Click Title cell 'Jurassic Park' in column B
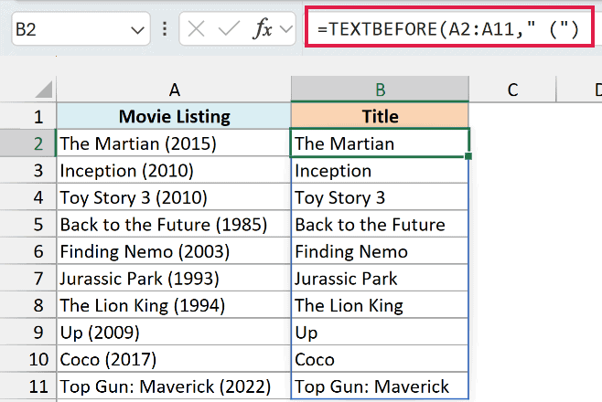 tap(380, 279)
